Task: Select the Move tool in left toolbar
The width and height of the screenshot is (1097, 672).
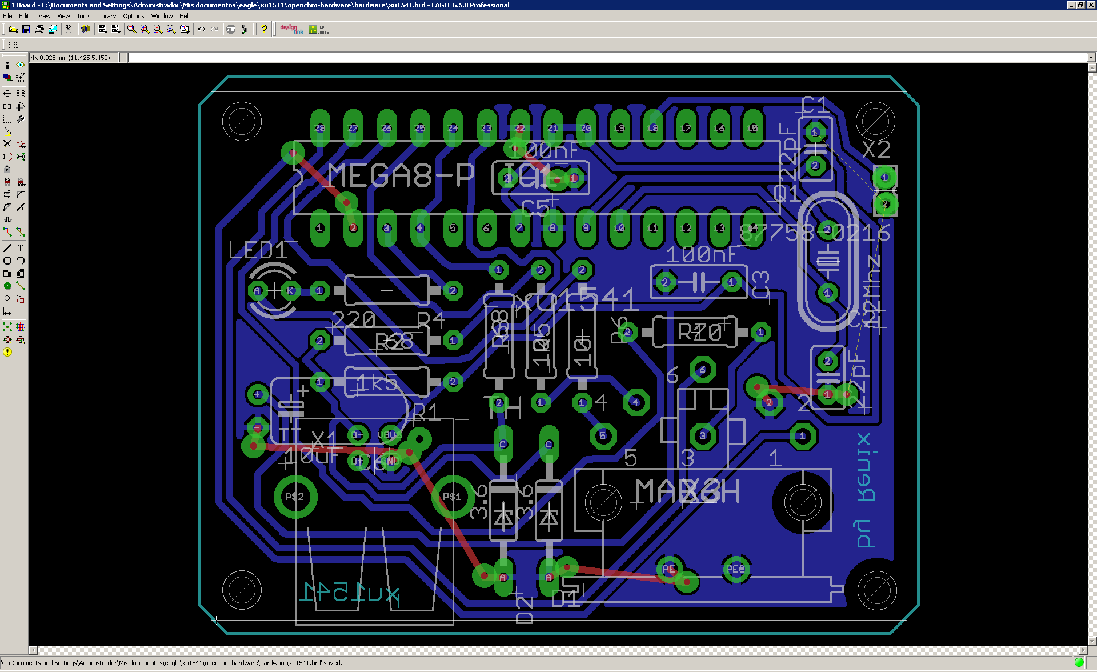Action: coord(7,93)
